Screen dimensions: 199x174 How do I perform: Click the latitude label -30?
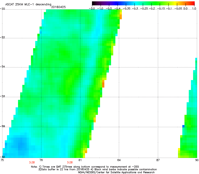pyautogui.click(x=2, y=157)
